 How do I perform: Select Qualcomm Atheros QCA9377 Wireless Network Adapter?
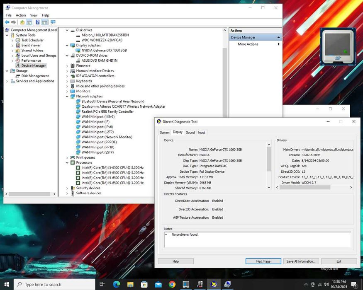(x=123, y=106)
